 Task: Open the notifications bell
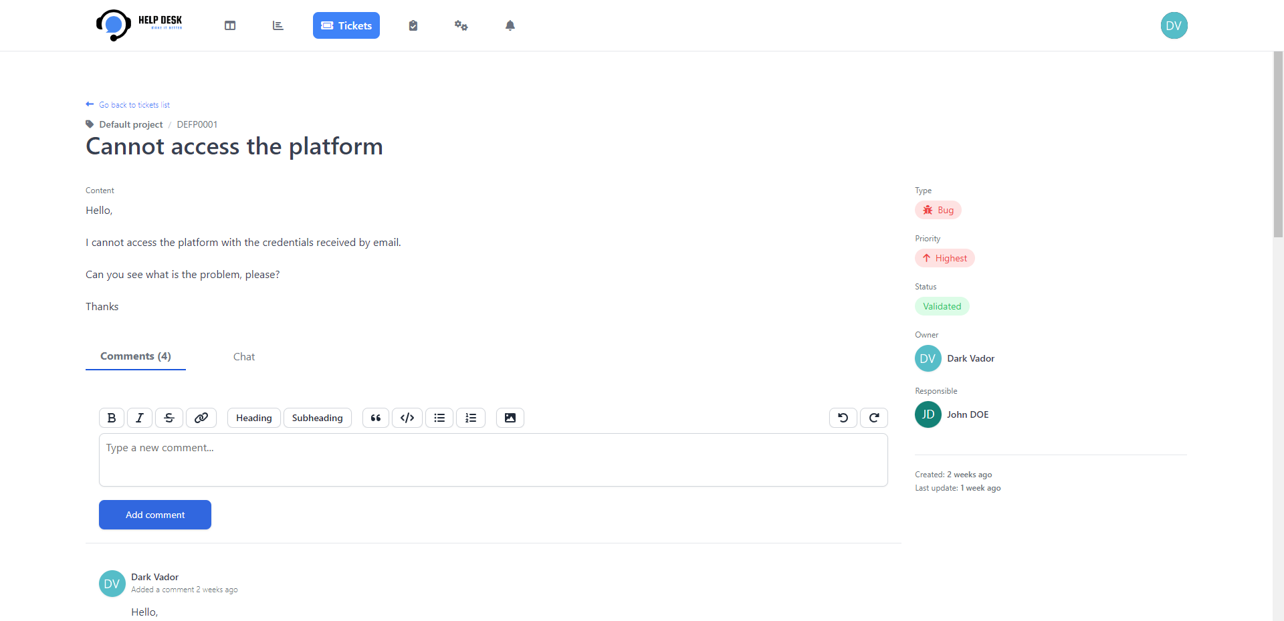pos(510,25)
